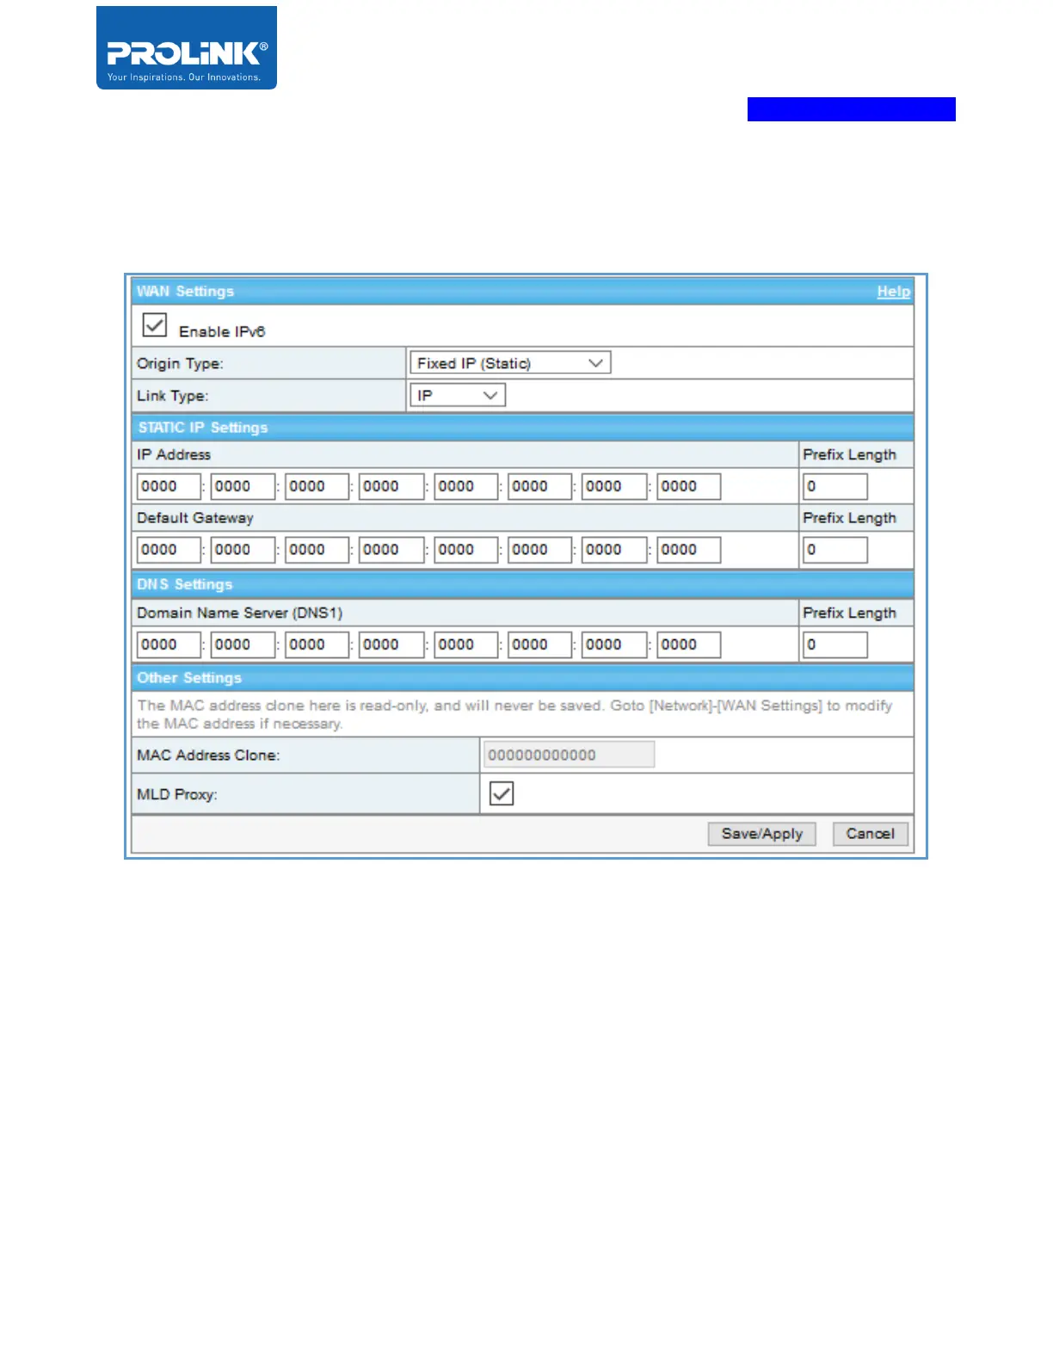Click second IP Address hextet field
Screen dimensions: 1053x1363
(243, 486)
